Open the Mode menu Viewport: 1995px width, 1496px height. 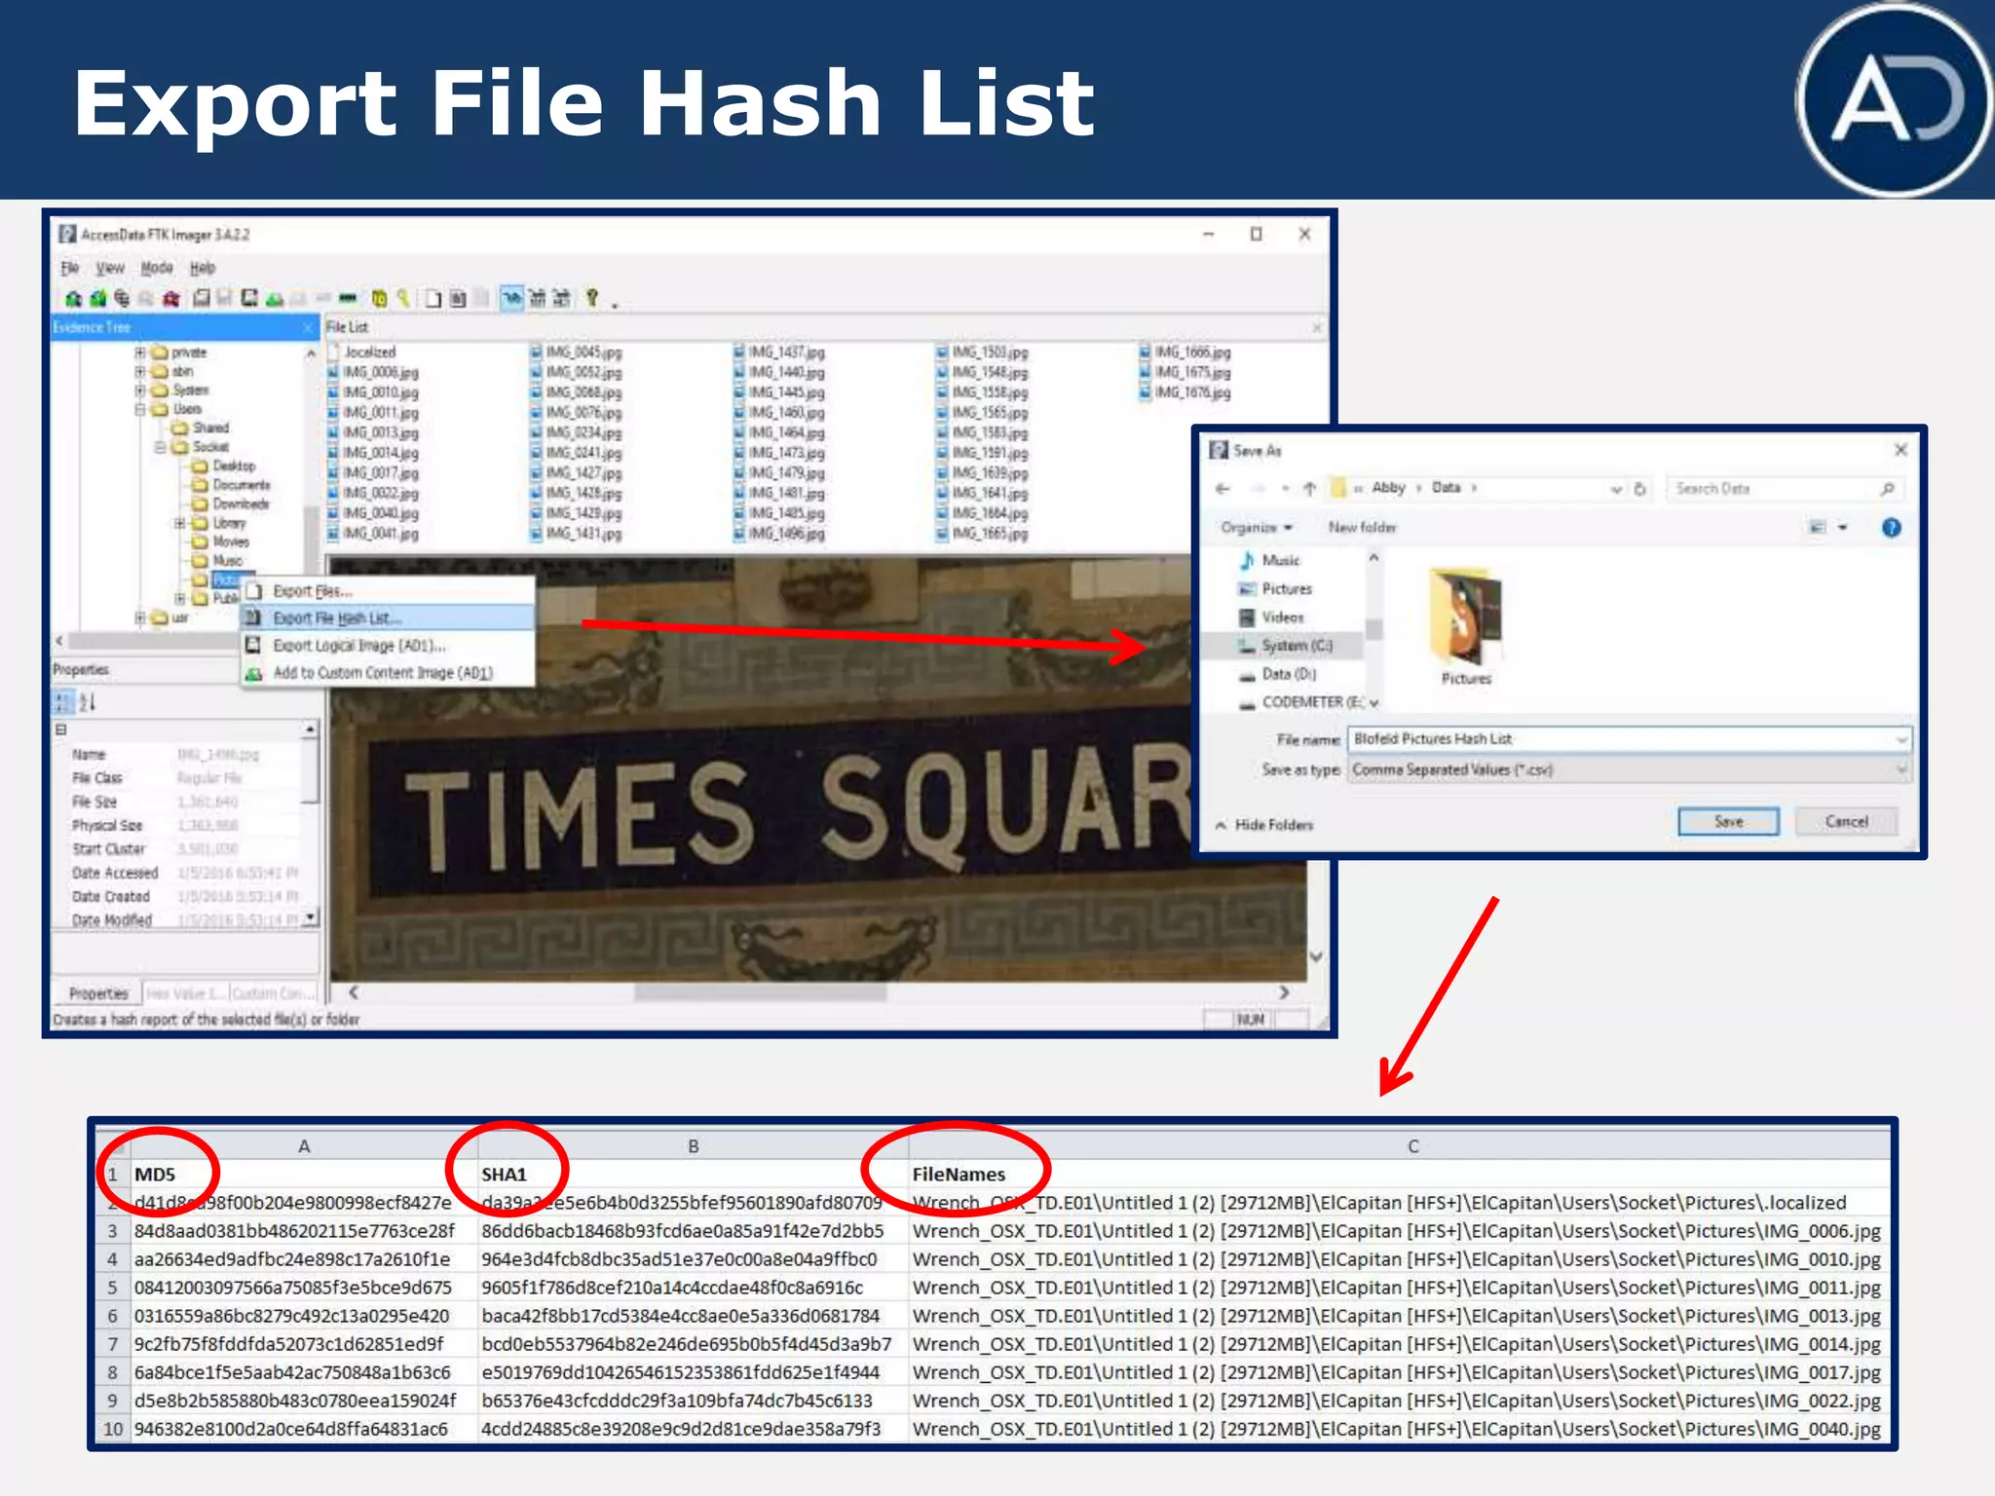pyautogui.click(x=156, y=268)
